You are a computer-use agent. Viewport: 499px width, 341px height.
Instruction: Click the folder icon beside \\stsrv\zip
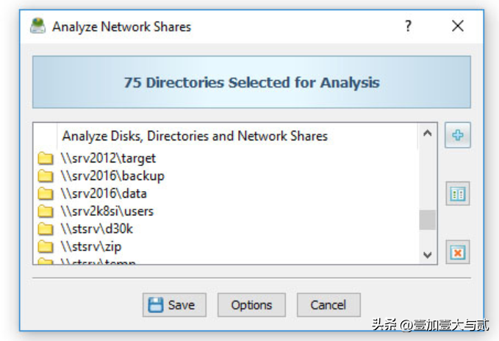pos(46,246)
